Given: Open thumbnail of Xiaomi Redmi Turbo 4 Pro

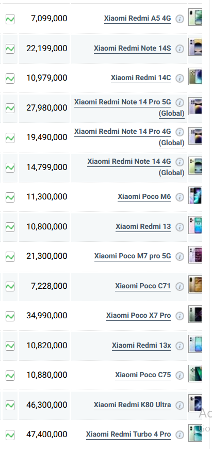Looking at the screenshot, I should 195,433.
